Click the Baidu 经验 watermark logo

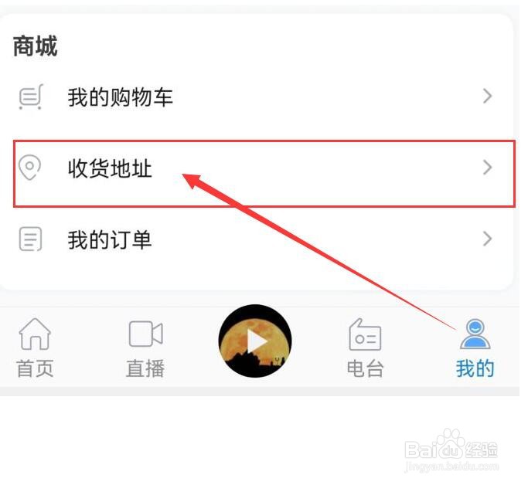coord(451,449)
